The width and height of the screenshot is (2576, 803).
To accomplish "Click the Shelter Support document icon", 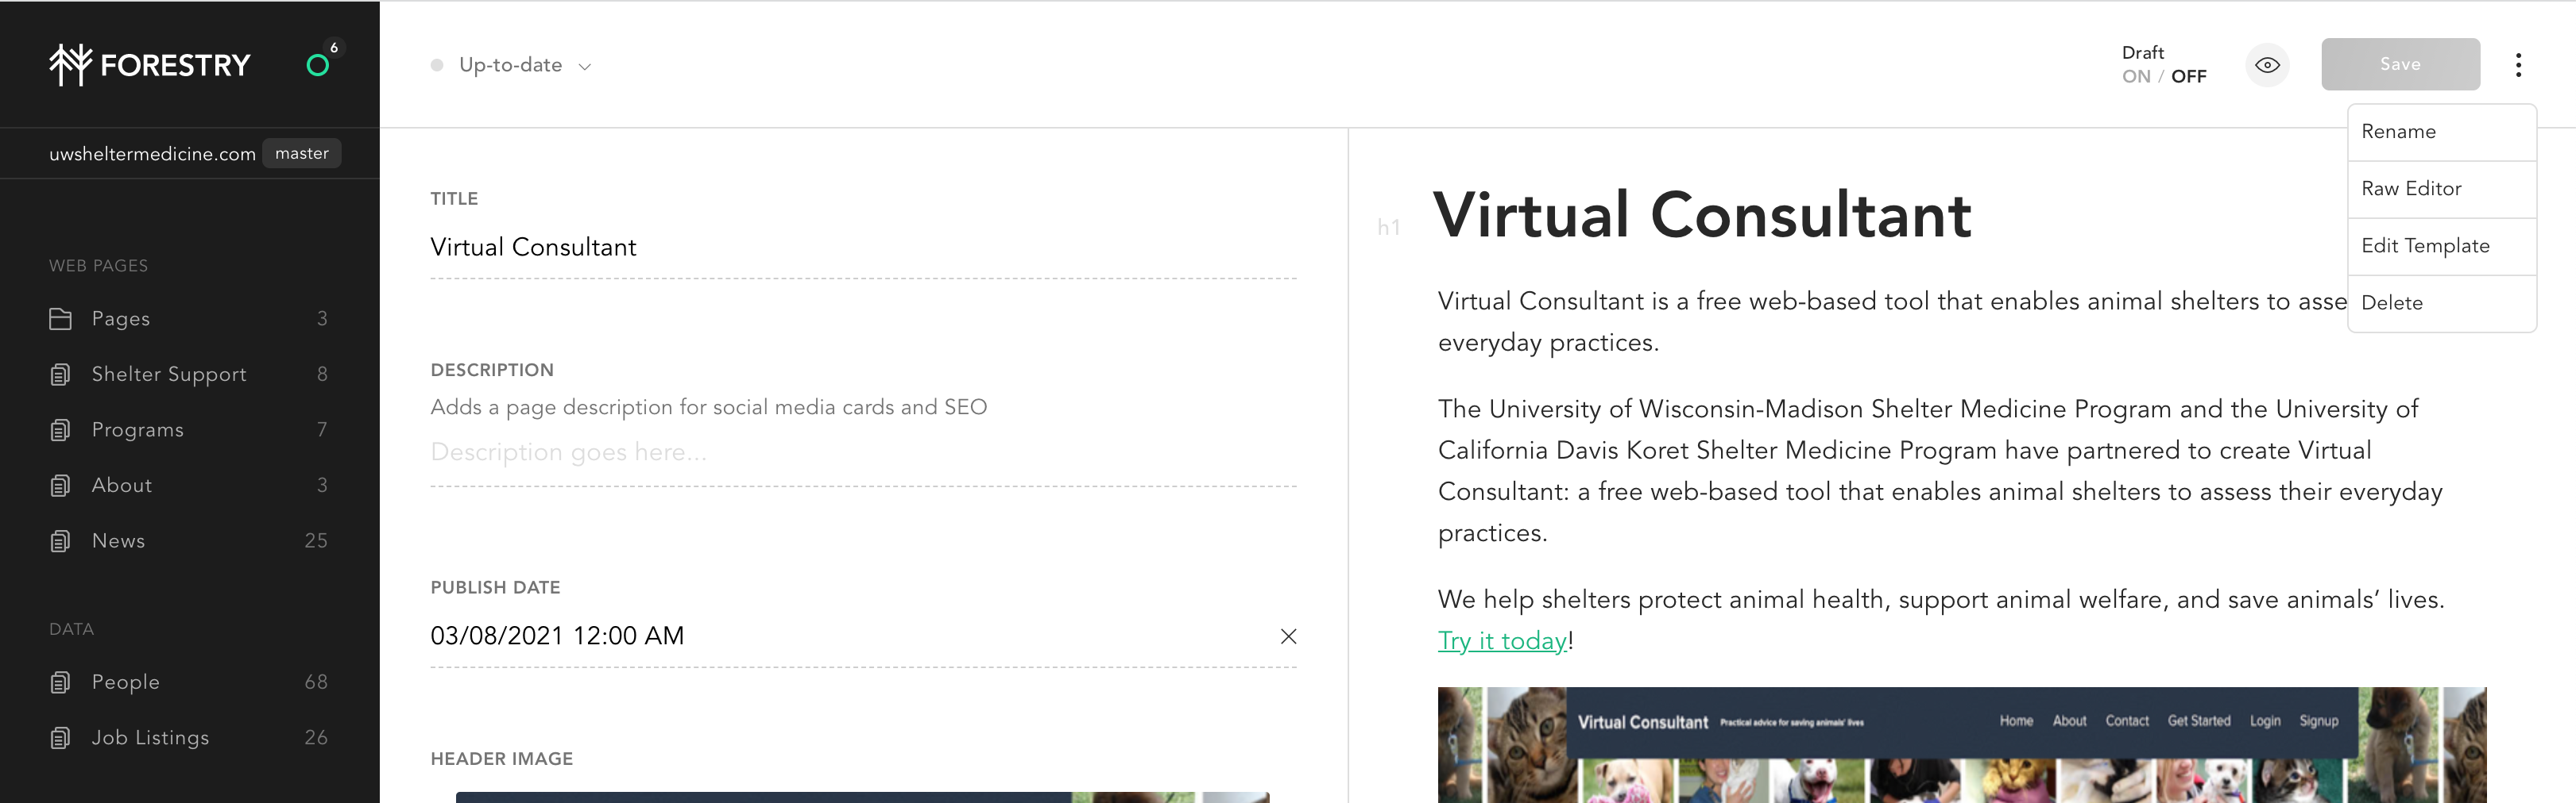I will point(60,375).
